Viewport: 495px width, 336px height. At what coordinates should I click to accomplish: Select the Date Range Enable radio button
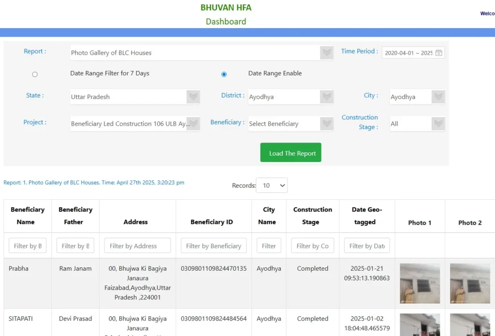[x=224, y=74]
